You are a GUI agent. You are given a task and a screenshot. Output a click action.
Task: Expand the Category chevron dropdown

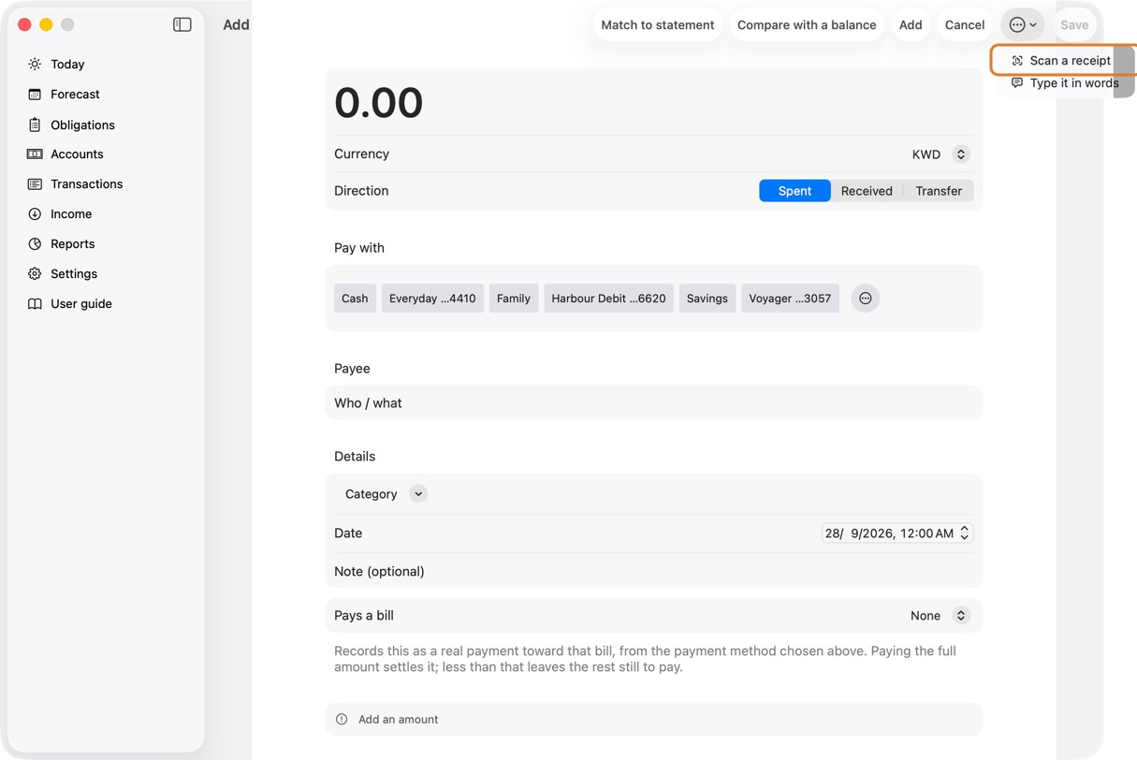tap(418, 494)
